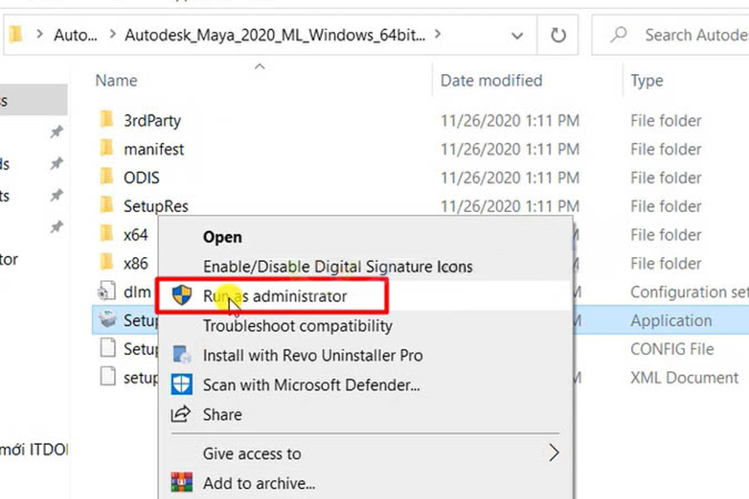
Task: Select the 3rdParty folder
Action: tap(152, 121)
